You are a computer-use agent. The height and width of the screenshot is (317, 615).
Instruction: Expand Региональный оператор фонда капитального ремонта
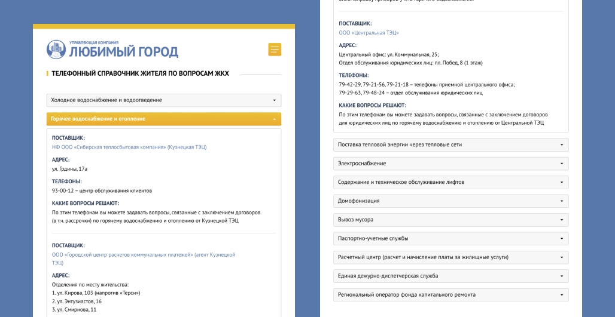pyautogui.click(x=450, y=295)
